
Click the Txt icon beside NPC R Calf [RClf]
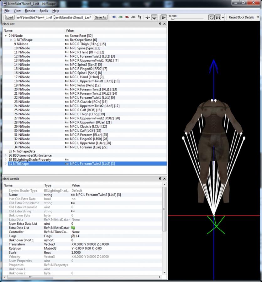(67, 110)
